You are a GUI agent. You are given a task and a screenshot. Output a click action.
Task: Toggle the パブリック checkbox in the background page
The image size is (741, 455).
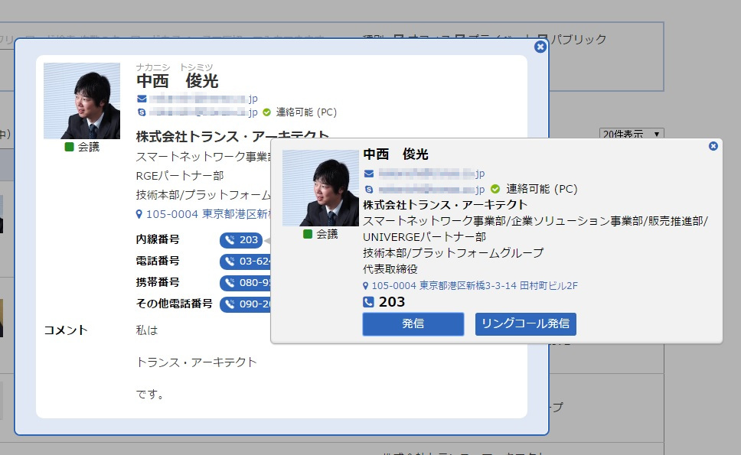tap(543, 39)
